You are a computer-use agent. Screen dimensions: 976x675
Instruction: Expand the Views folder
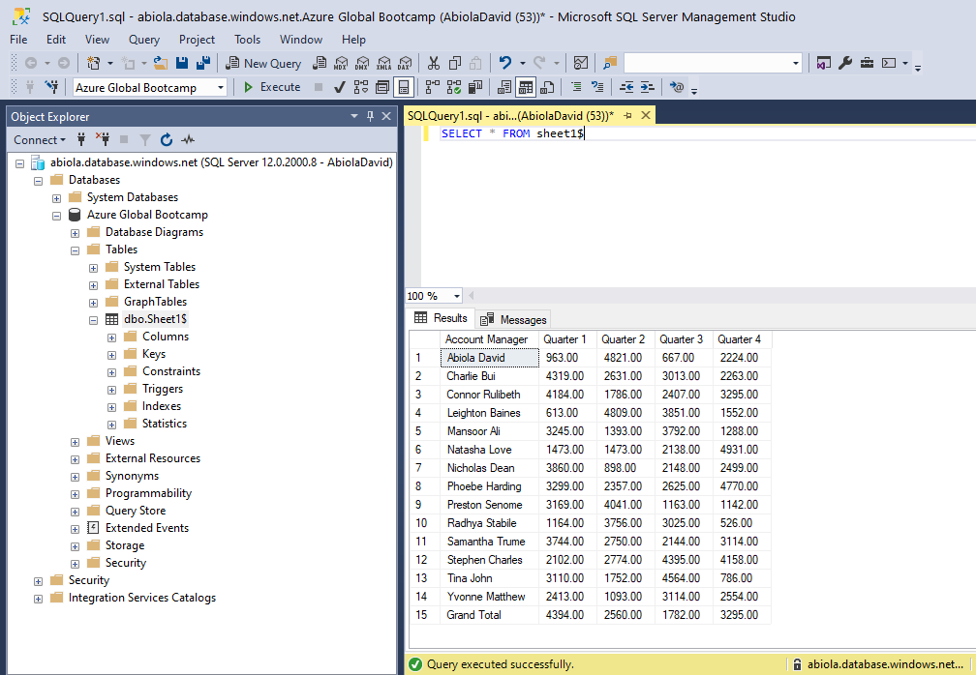75,442
